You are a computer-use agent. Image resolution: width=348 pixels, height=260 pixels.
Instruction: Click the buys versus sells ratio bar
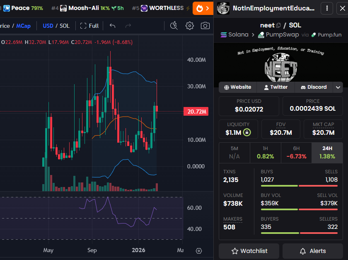(x=299, y=186)
